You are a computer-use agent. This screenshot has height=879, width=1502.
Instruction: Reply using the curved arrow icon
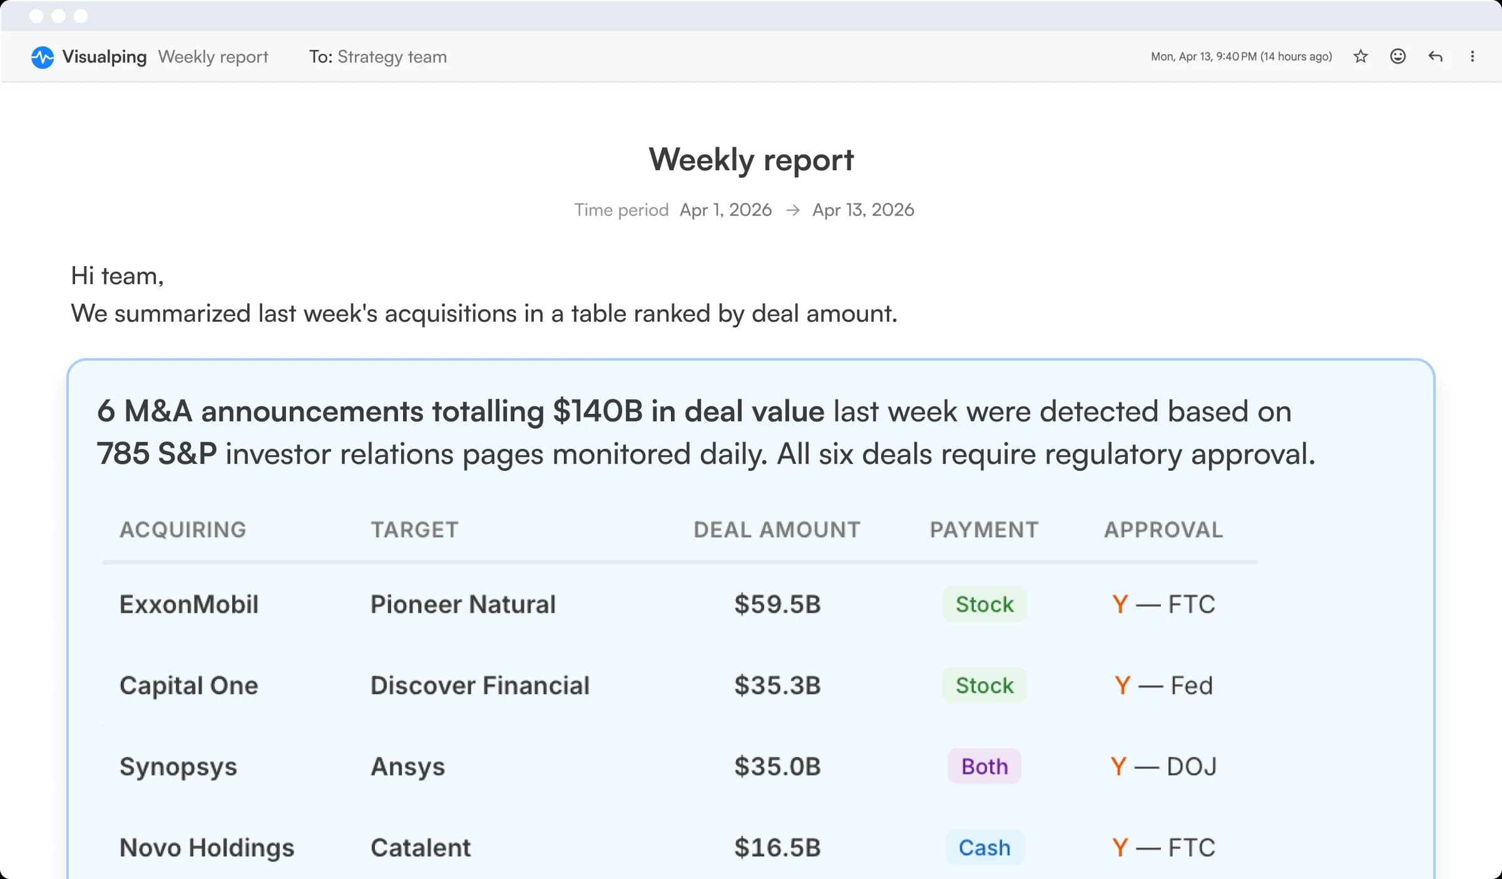[1435, 57]
